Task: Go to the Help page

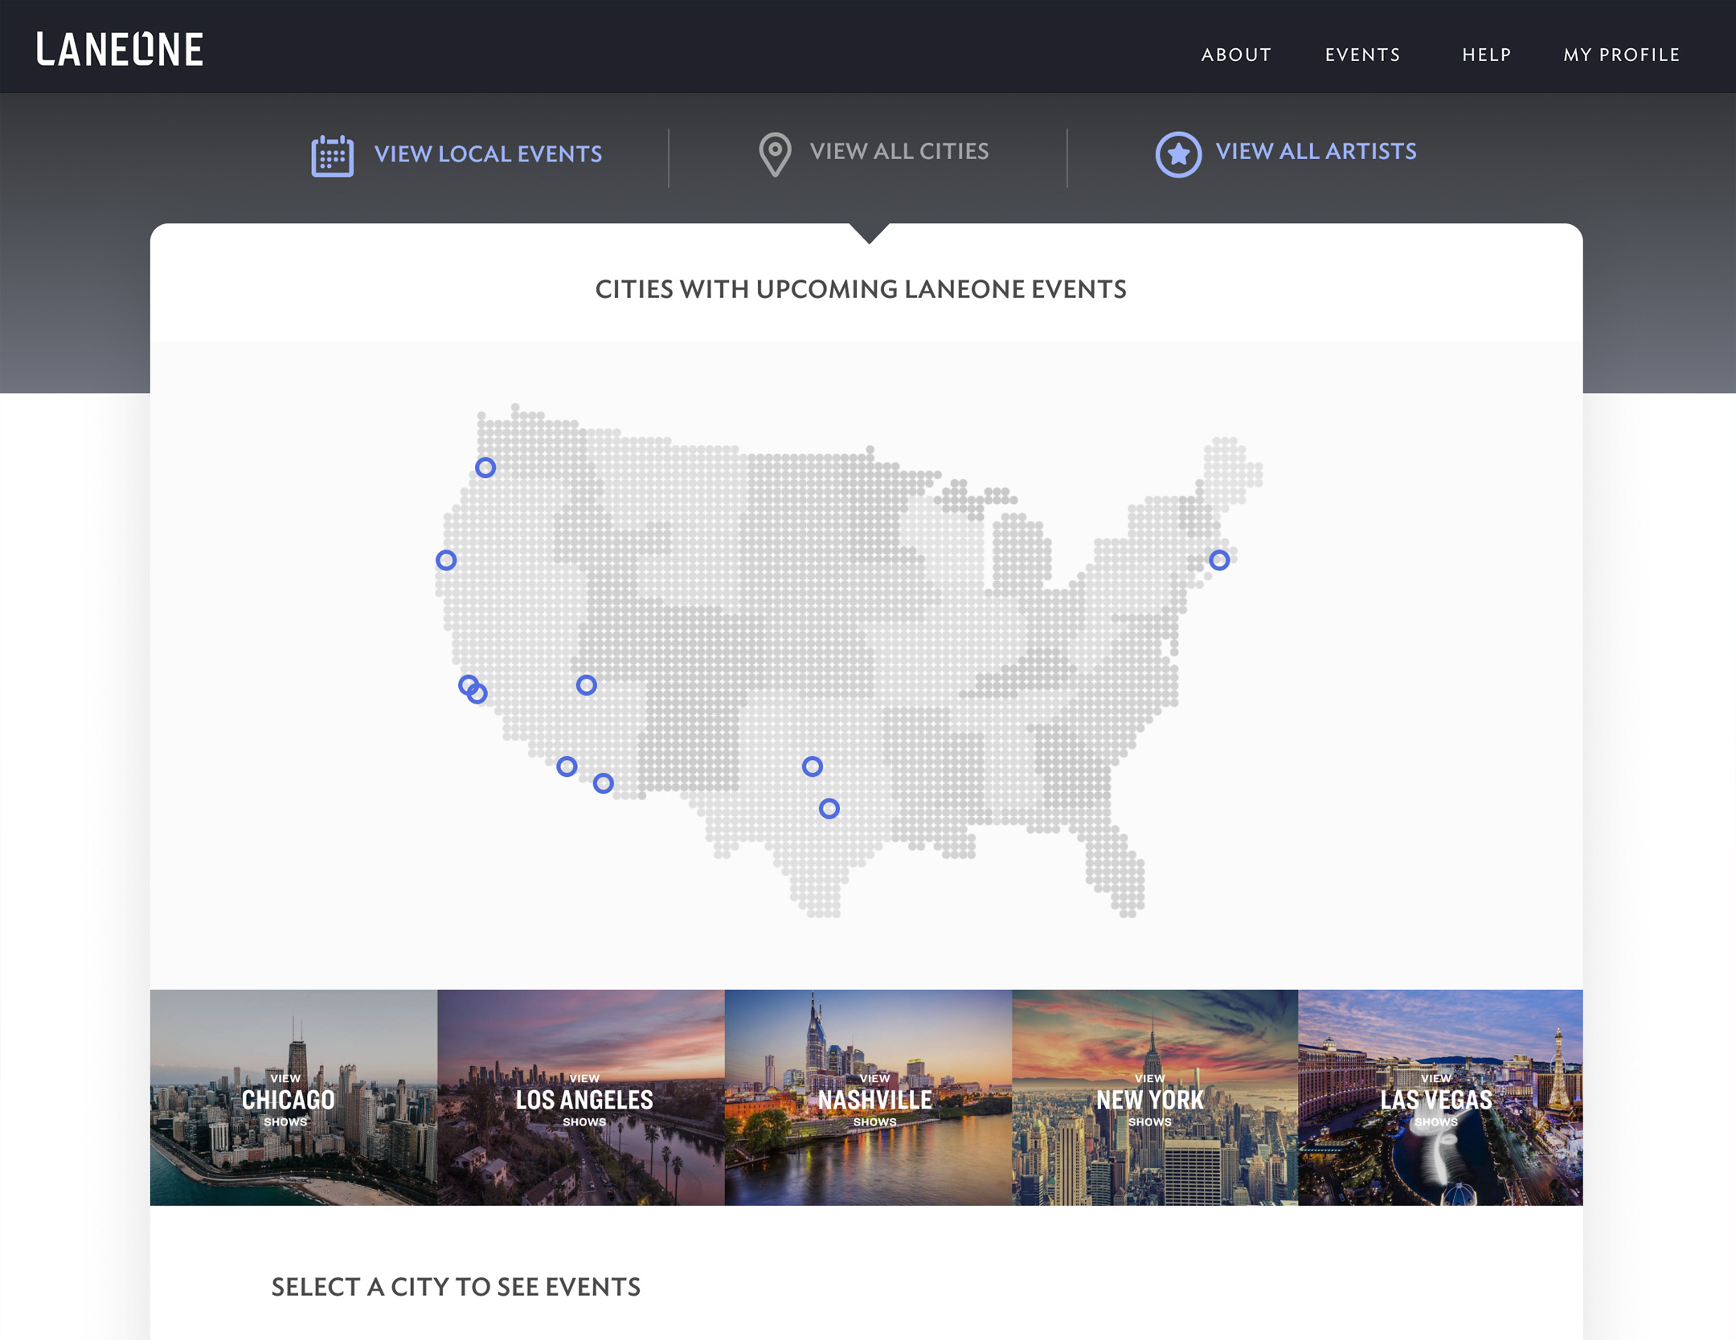Action: [1486, 55]
